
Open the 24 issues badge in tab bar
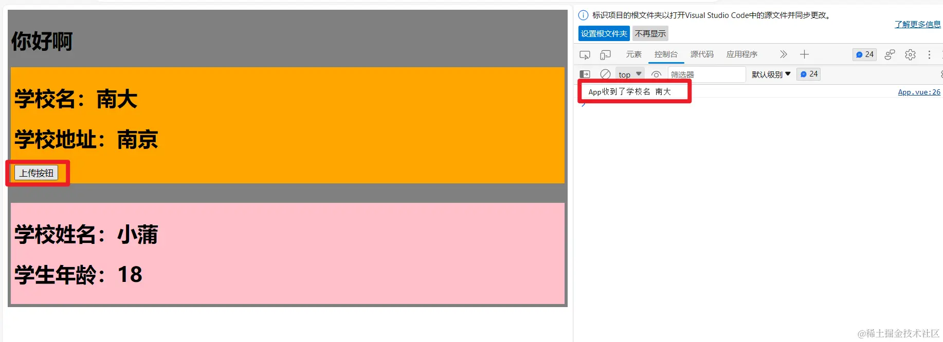pos(864,54)
